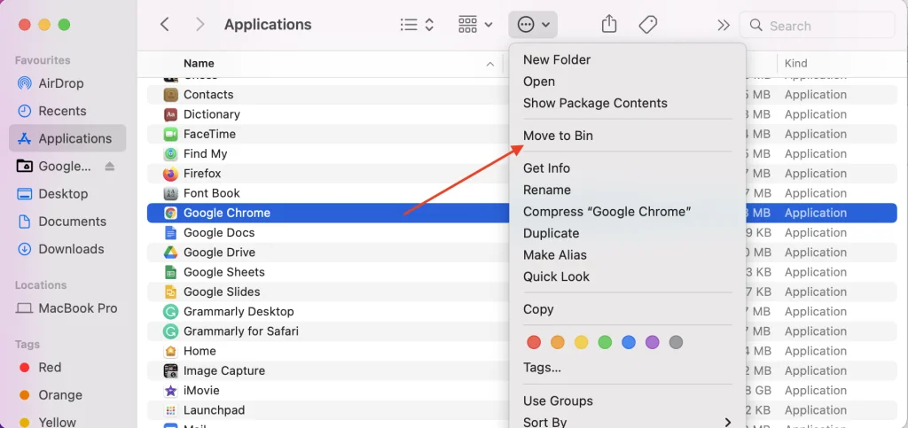The width and height of the screenshot is (908, 428).
Task: Expand the Sort By submenu
Action: (x=627, y=422)
